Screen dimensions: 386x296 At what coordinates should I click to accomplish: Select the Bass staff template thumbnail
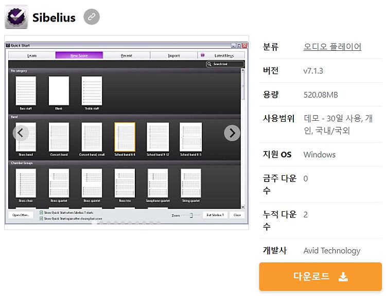(x=26, y=91)
